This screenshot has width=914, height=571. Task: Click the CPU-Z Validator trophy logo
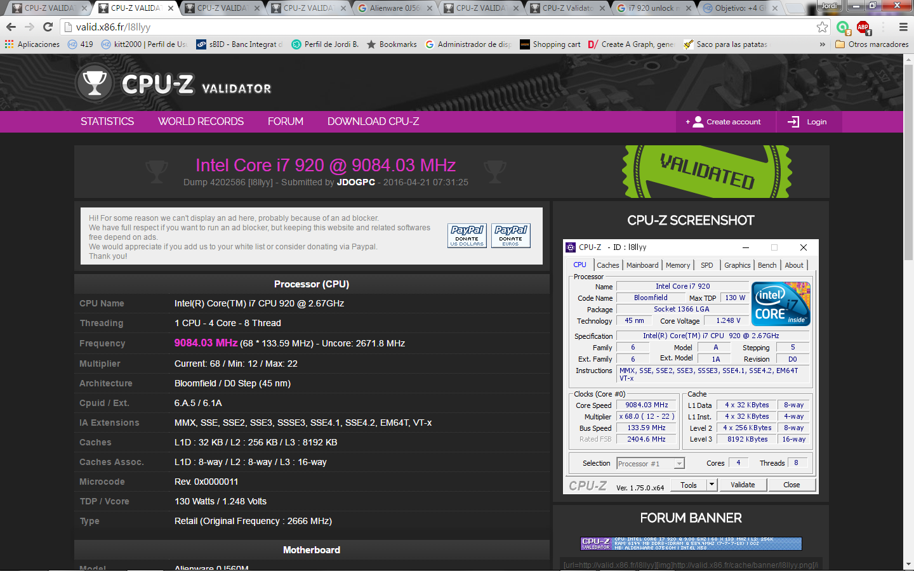95,83
